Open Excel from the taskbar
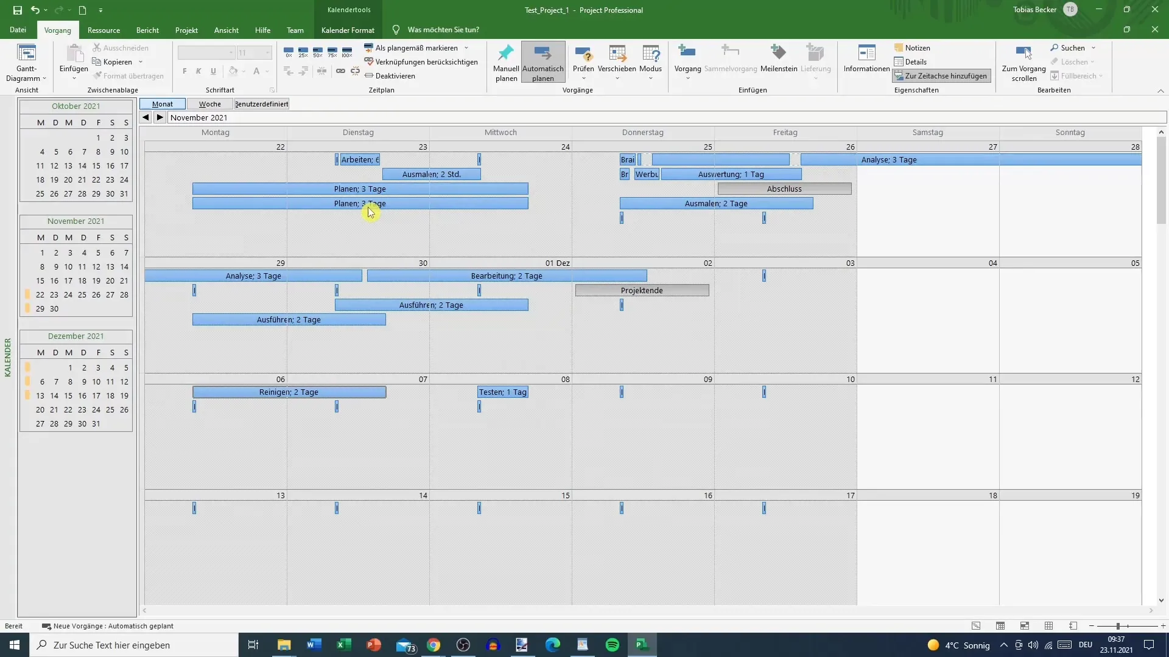1169x657 pixels. 343,645
